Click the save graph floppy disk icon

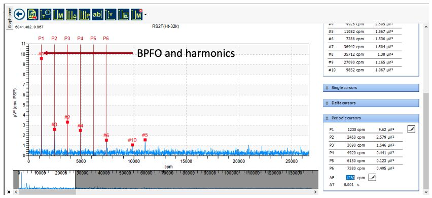tap(123, 15)
